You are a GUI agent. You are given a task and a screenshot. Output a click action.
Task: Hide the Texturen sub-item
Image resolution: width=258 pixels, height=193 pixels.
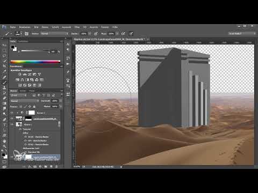[x=20, y=129]
